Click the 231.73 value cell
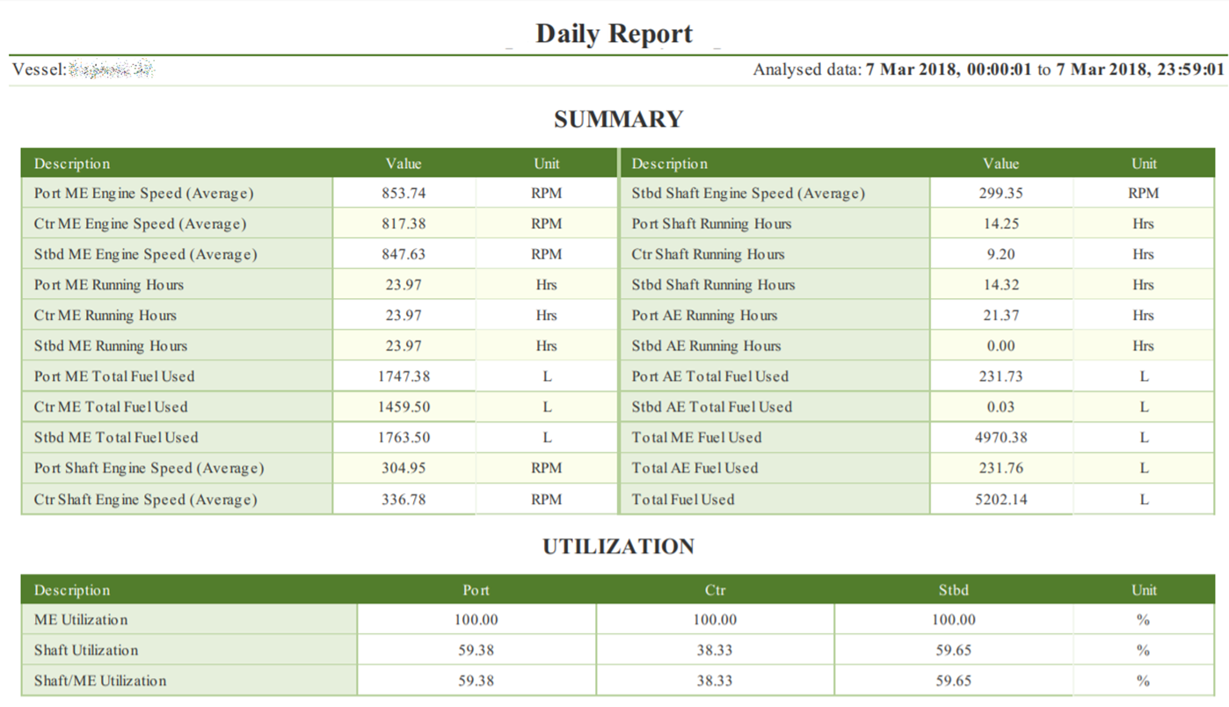 click(x=1001, y=376)
